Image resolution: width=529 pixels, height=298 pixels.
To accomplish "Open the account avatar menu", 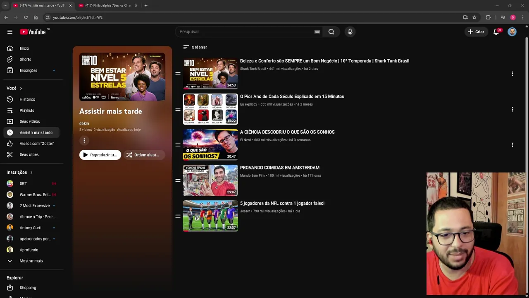I will pos(512,32).
